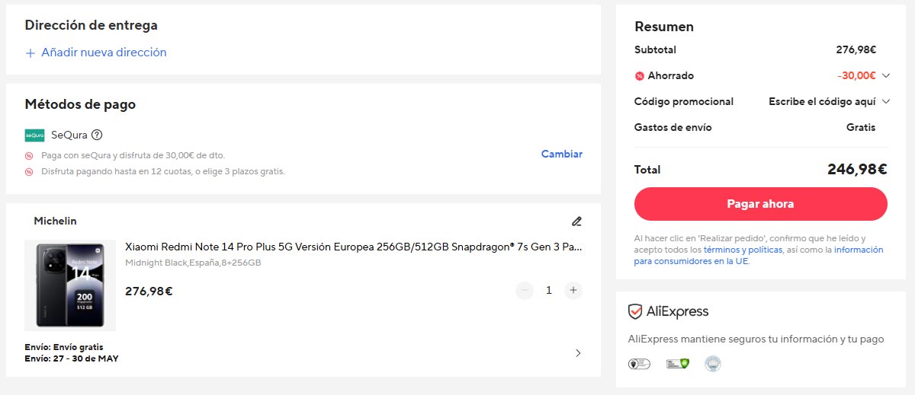Click Cambiar to change payment method
The height and width of the screenshot is (395, 915).
[562, 154]
